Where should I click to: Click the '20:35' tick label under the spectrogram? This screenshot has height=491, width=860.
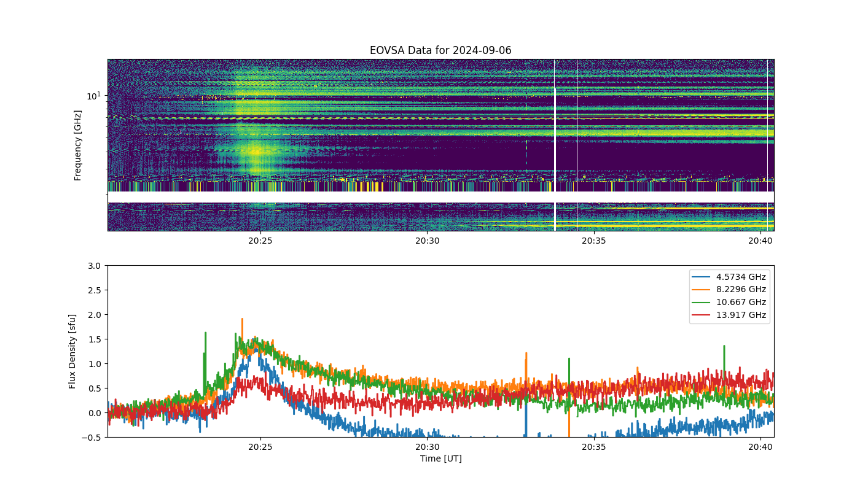pyautogui.click(x=594, y=241)
